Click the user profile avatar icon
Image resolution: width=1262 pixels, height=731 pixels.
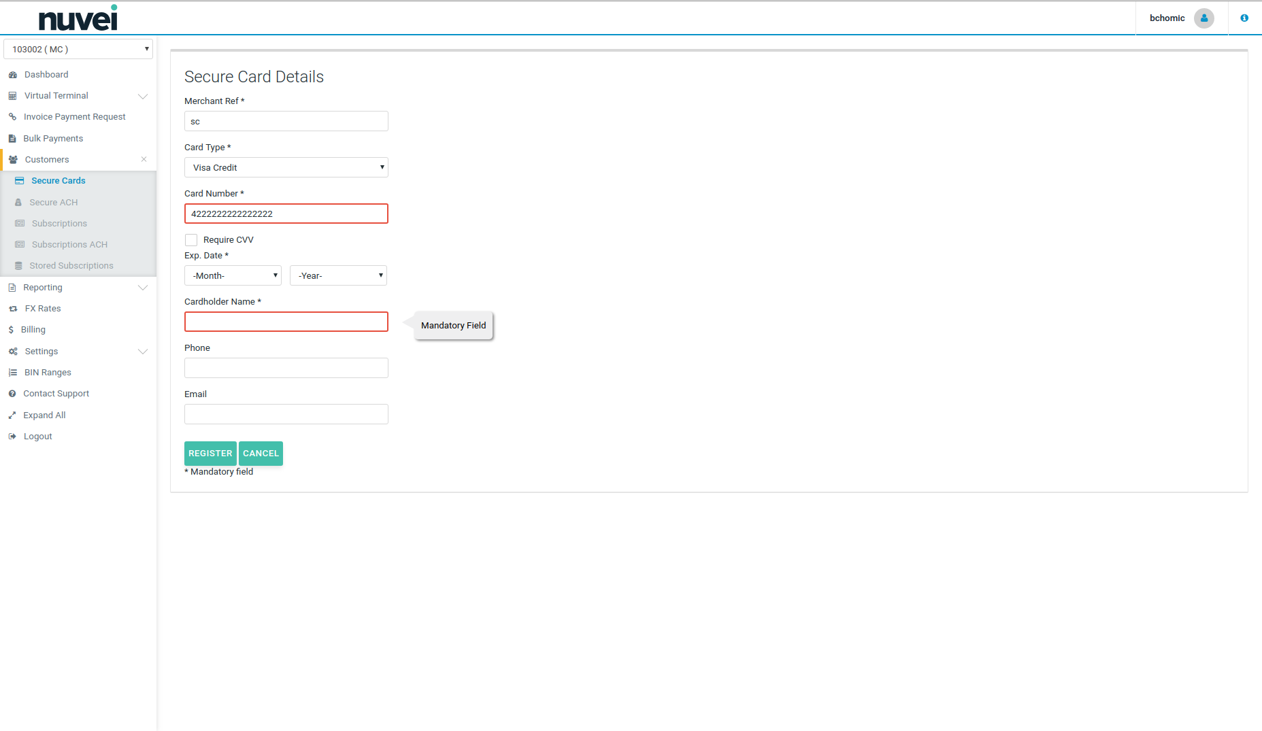[1203, 18]
